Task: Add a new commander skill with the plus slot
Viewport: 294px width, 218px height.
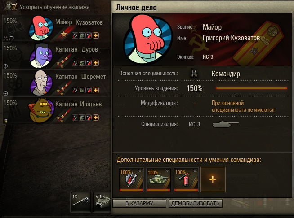Action: click(x=213, y=179)
